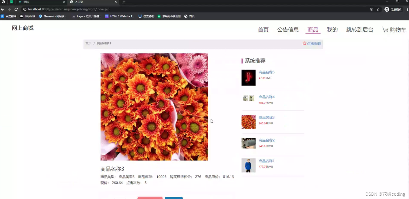
Task: Open the 搜索壁纸 bookmark
Action: coord(146,16)
